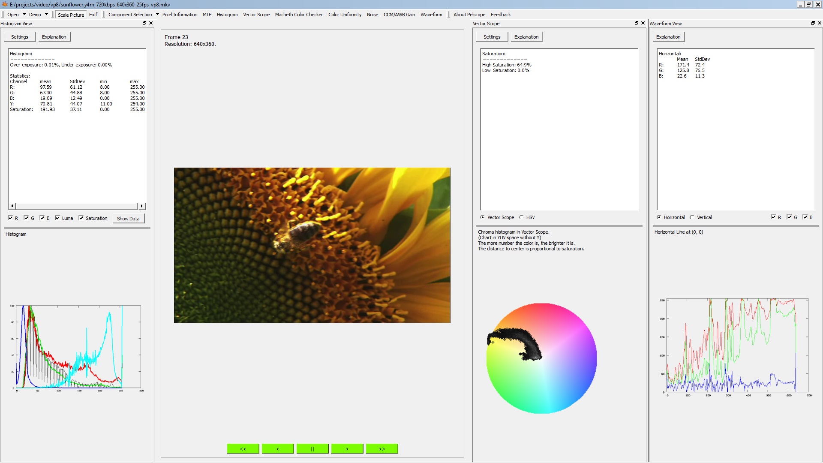
Task: Toggle the Saturation channel in Histogram View
Action: [81, 218]
